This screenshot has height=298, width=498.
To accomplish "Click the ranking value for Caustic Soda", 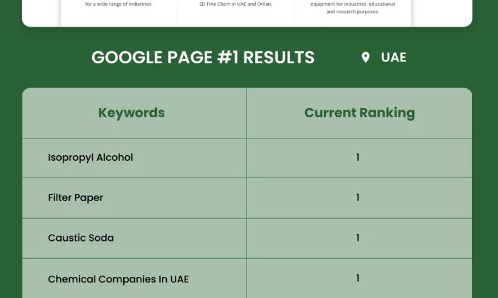I will tap(358, 238).
